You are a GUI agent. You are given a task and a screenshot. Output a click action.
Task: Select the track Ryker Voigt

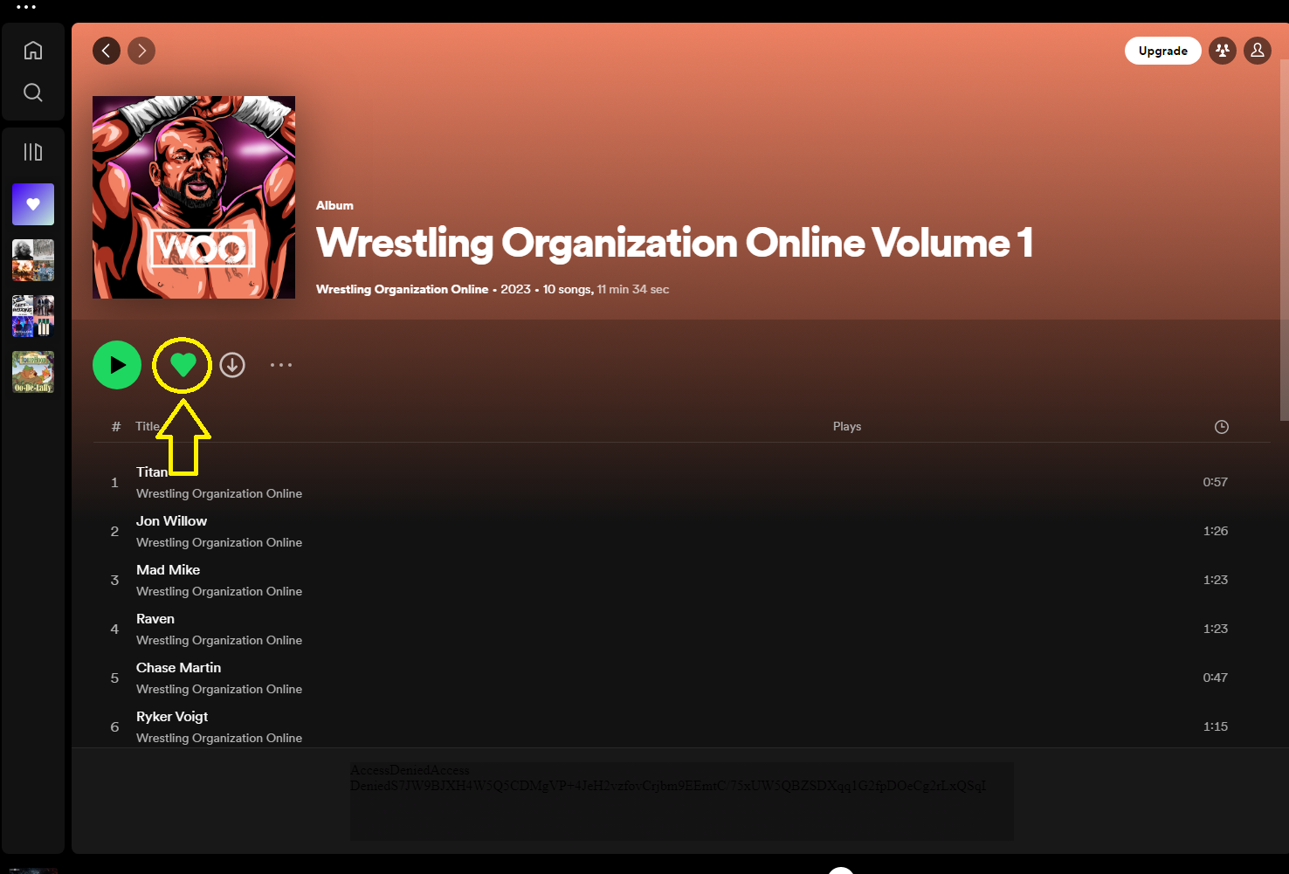tap(172, 716)
